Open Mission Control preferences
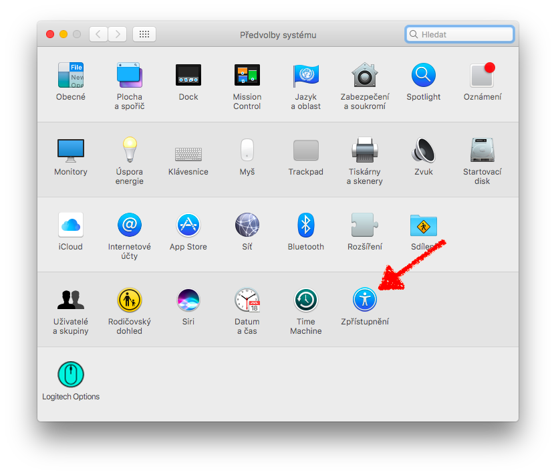Screen dimensions: 556x475 pos(247,75)
